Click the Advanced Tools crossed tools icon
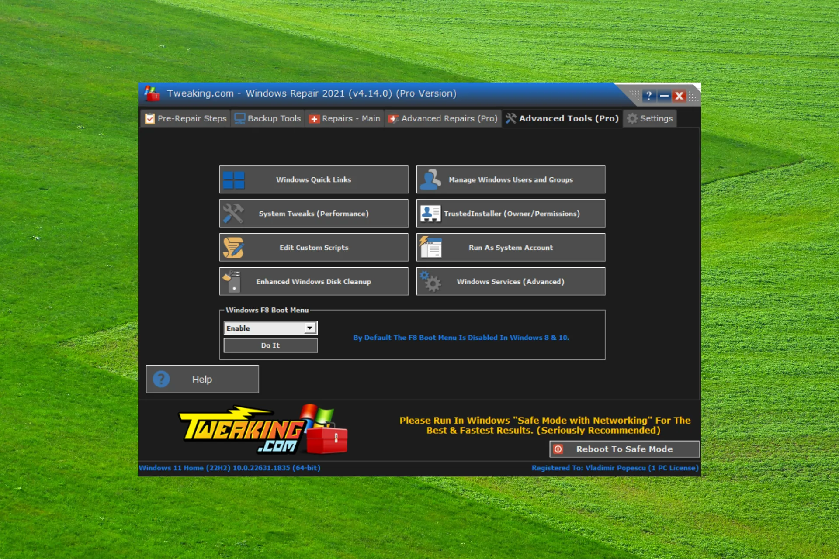 (511, 118)
